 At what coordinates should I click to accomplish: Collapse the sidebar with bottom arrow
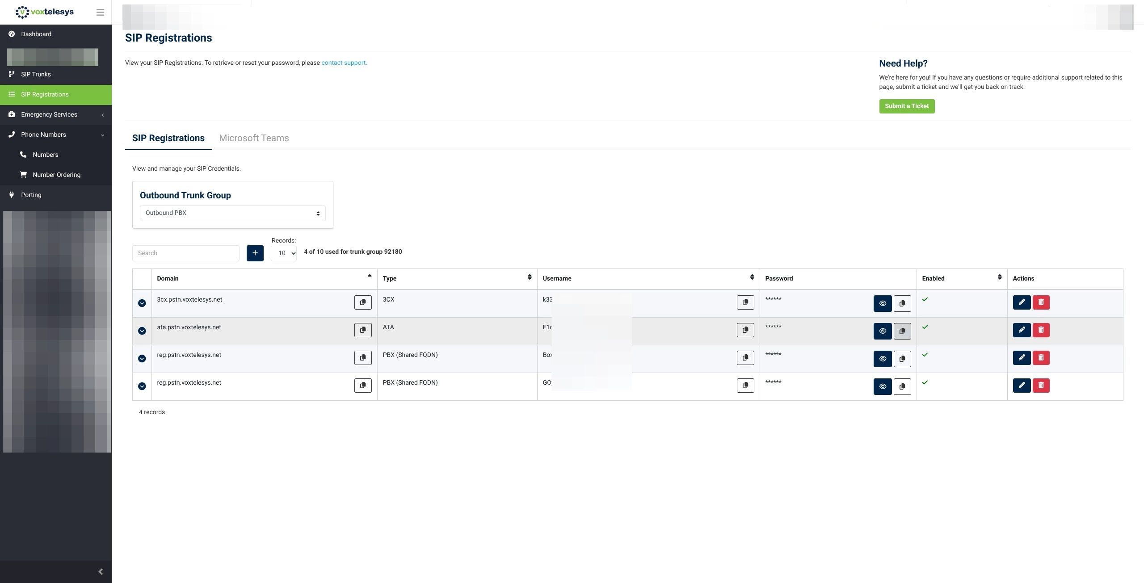coord(101,571)
